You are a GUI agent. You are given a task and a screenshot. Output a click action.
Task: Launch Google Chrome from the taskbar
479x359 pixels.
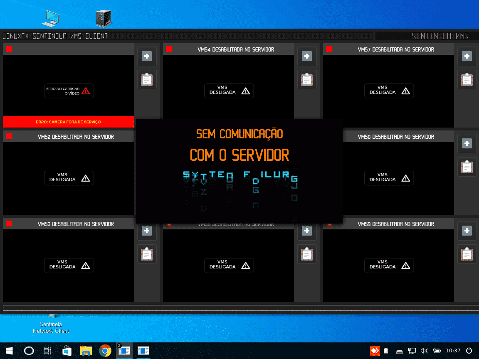(105, 351)
